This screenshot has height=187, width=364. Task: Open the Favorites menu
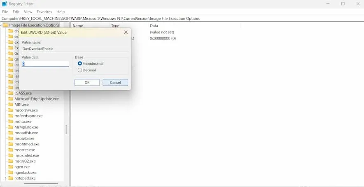click(44, 12)
